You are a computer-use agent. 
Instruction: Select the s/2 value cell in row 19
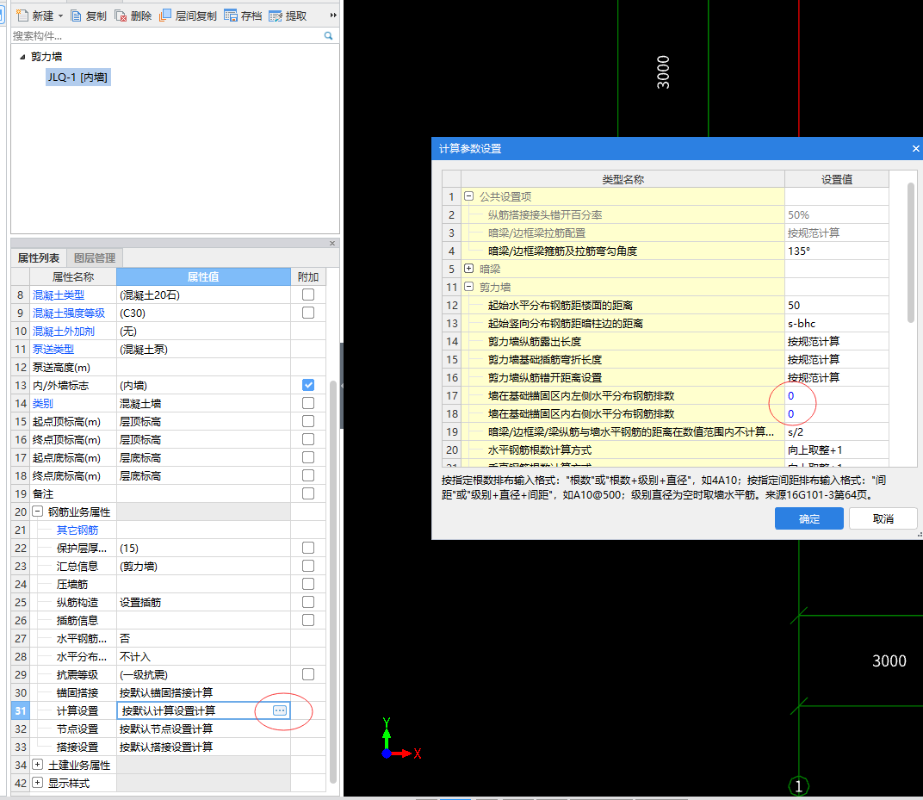(x=837, y=431)
